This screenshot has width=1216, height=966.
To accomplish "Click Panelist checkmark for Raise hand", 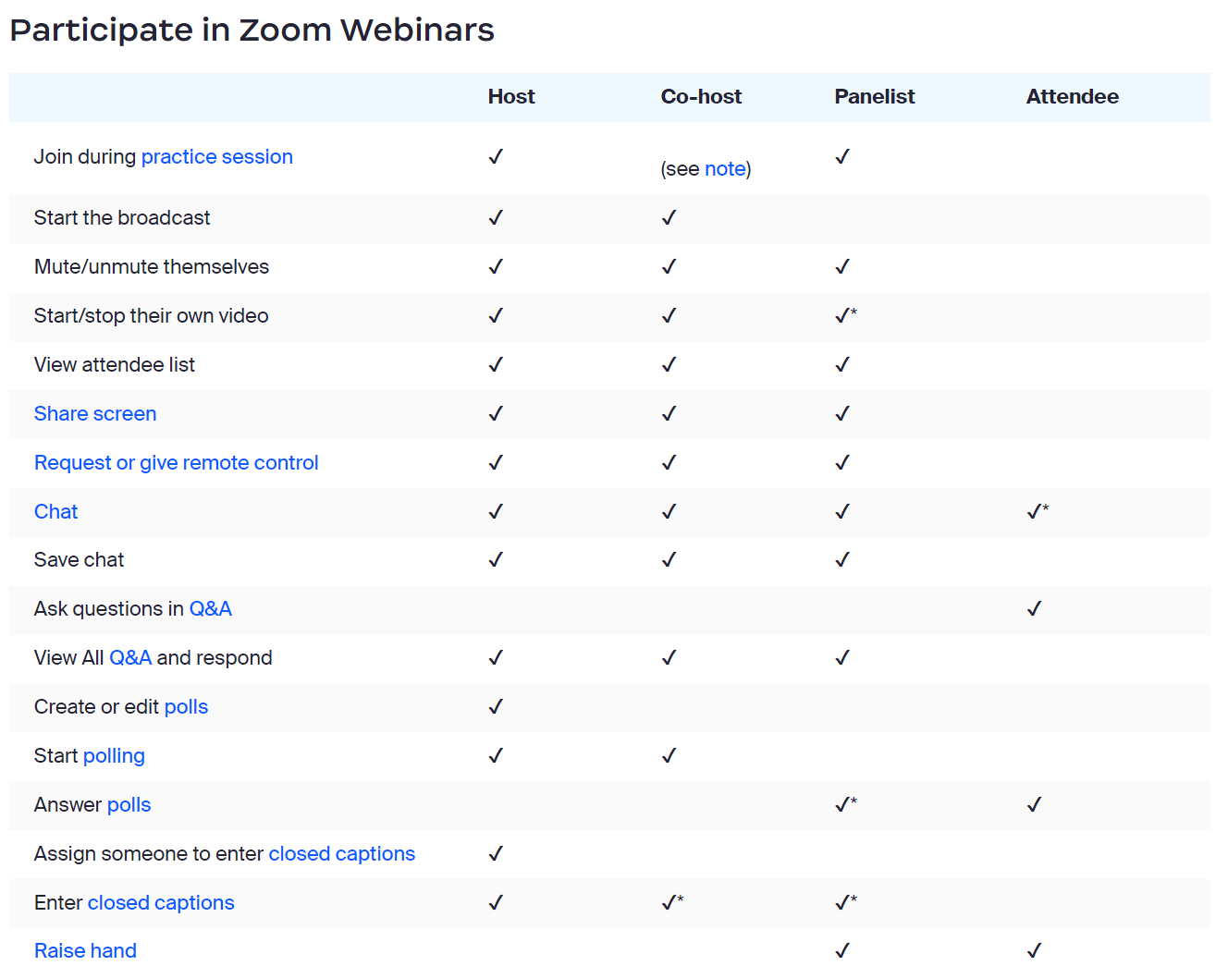I will (x=842, y=950).
